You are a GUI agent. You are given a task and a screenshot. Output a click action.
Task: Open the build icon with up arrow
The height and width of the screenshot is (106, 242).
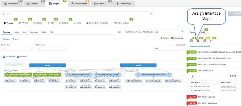point(211,41)
